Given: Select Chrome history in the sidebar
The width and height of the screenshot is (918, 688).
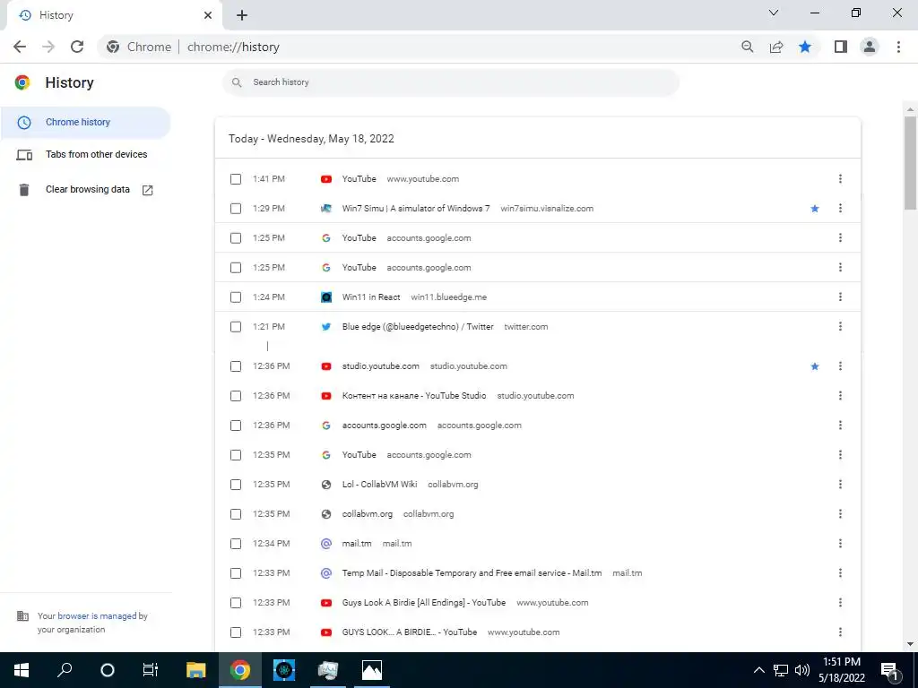Looking at the screenshot, I should [x=85, y=122].
